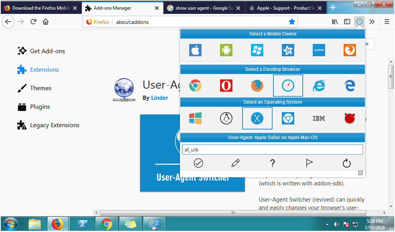Image resolution: width=395 pixels, height=232 pixels.
Task: Pick the Firefox desktop browser icon
Action: pyautogui.click(x=257, y=86)
